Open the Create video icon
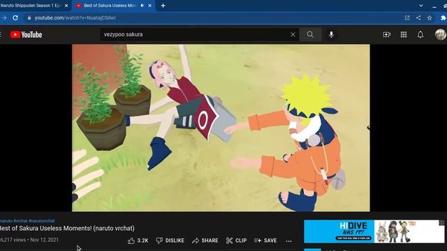Viewport: 447px width, 251px height. (386, 35)
